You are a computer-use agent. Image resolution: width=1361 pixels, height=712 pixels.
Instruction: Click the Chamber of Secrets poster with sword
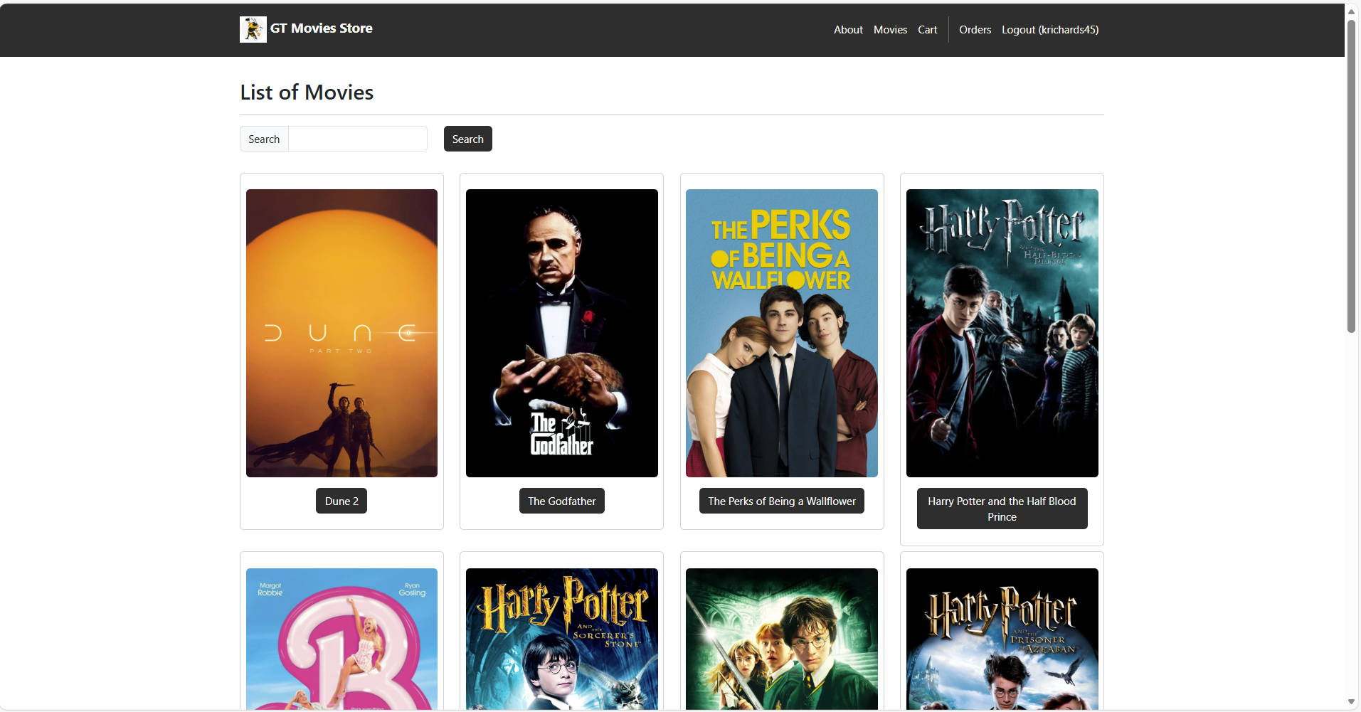(782, 639)
